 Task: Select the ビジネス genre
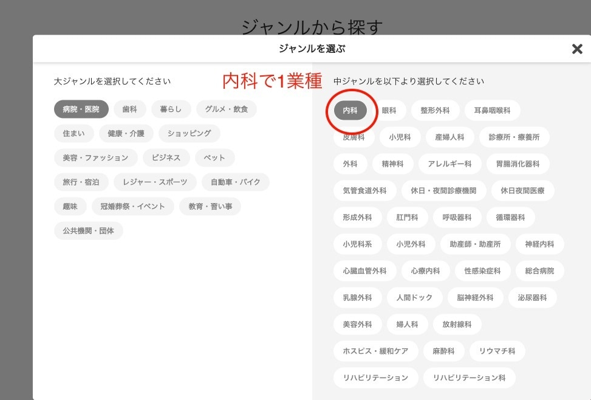pyautogui.click(x=166, y=157)
